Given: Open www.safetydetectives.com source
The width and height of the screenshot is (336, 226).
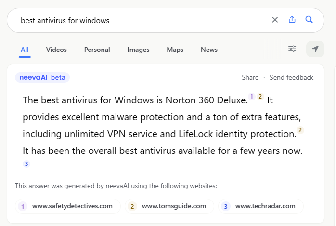Looking at the screenshot, I should point(67,206).
